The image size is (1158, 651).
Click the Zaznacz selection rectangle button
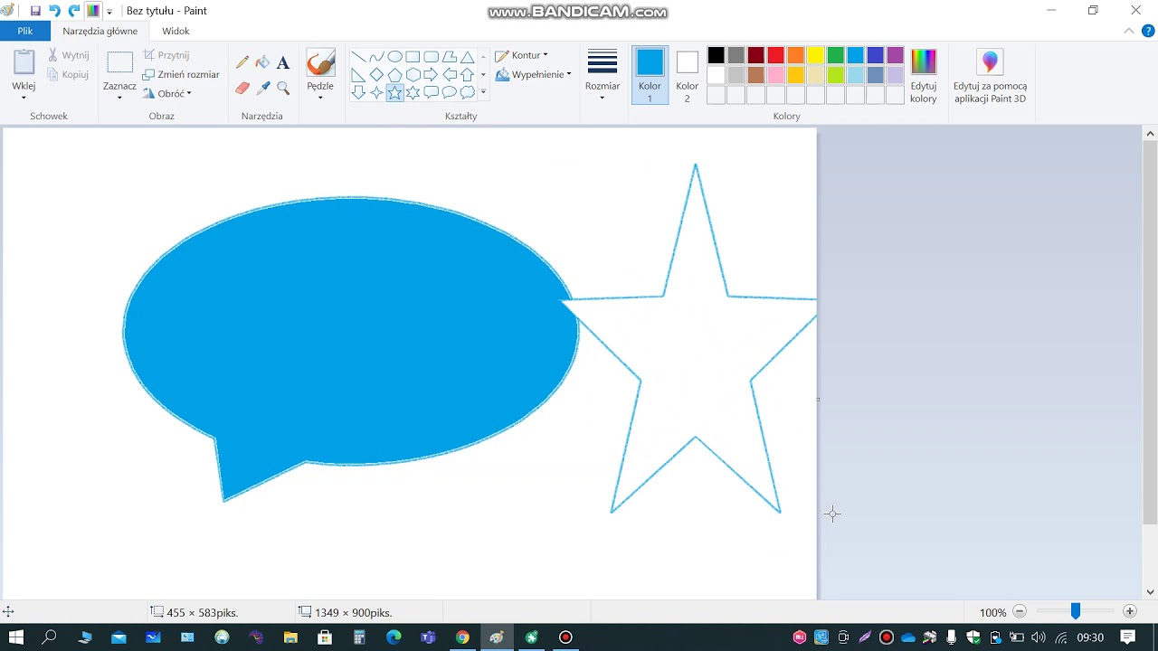(x=119, y=70)
